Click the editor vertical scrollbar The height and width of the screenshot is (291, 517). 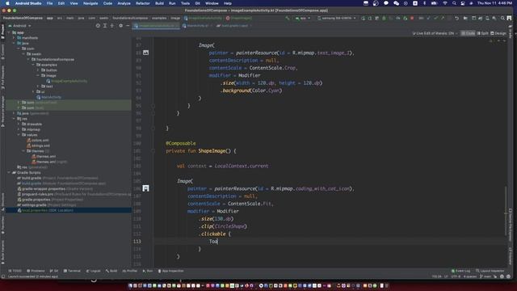click(x=505, y=211)
